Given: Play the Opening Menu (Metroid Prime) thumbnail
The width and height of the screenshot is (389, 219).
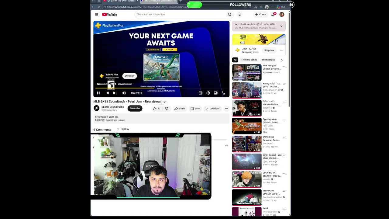Looking at the screenshot, I should pyautogui.click(x=246, y=126).
